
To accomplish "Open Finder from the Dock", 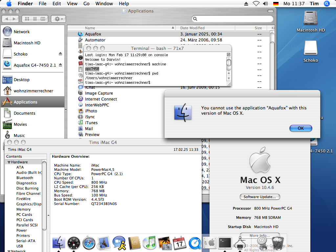I will tap(58, 243).
